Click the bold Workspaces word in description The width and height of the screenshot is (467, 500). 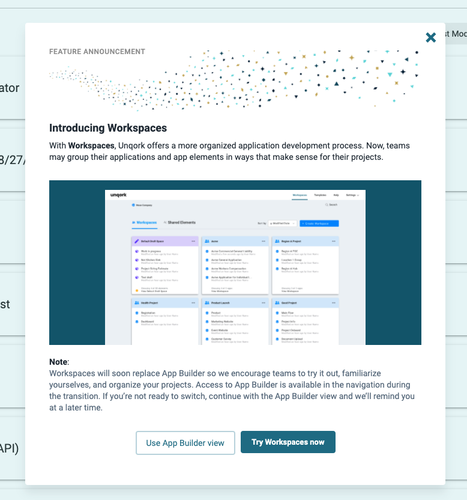[x=91, y=145]
